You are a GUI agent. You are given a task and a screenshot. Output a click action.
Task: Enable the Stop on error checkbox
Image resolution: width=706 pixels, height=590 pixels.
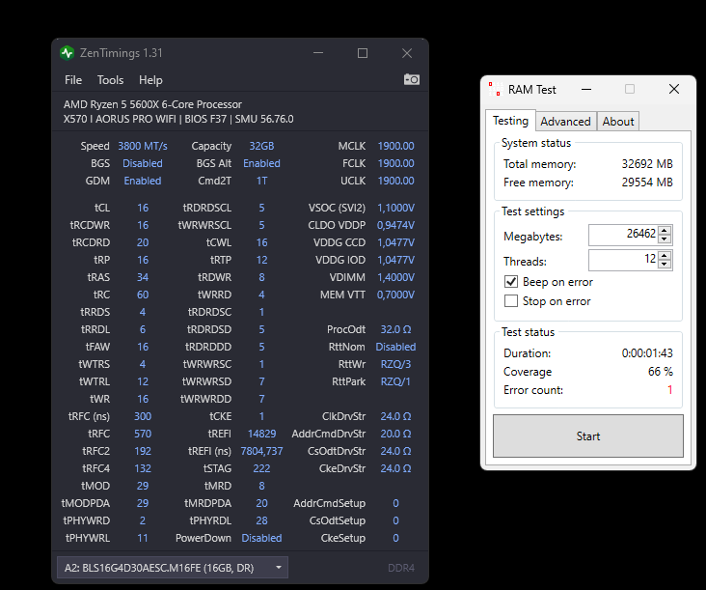point(511,301)
